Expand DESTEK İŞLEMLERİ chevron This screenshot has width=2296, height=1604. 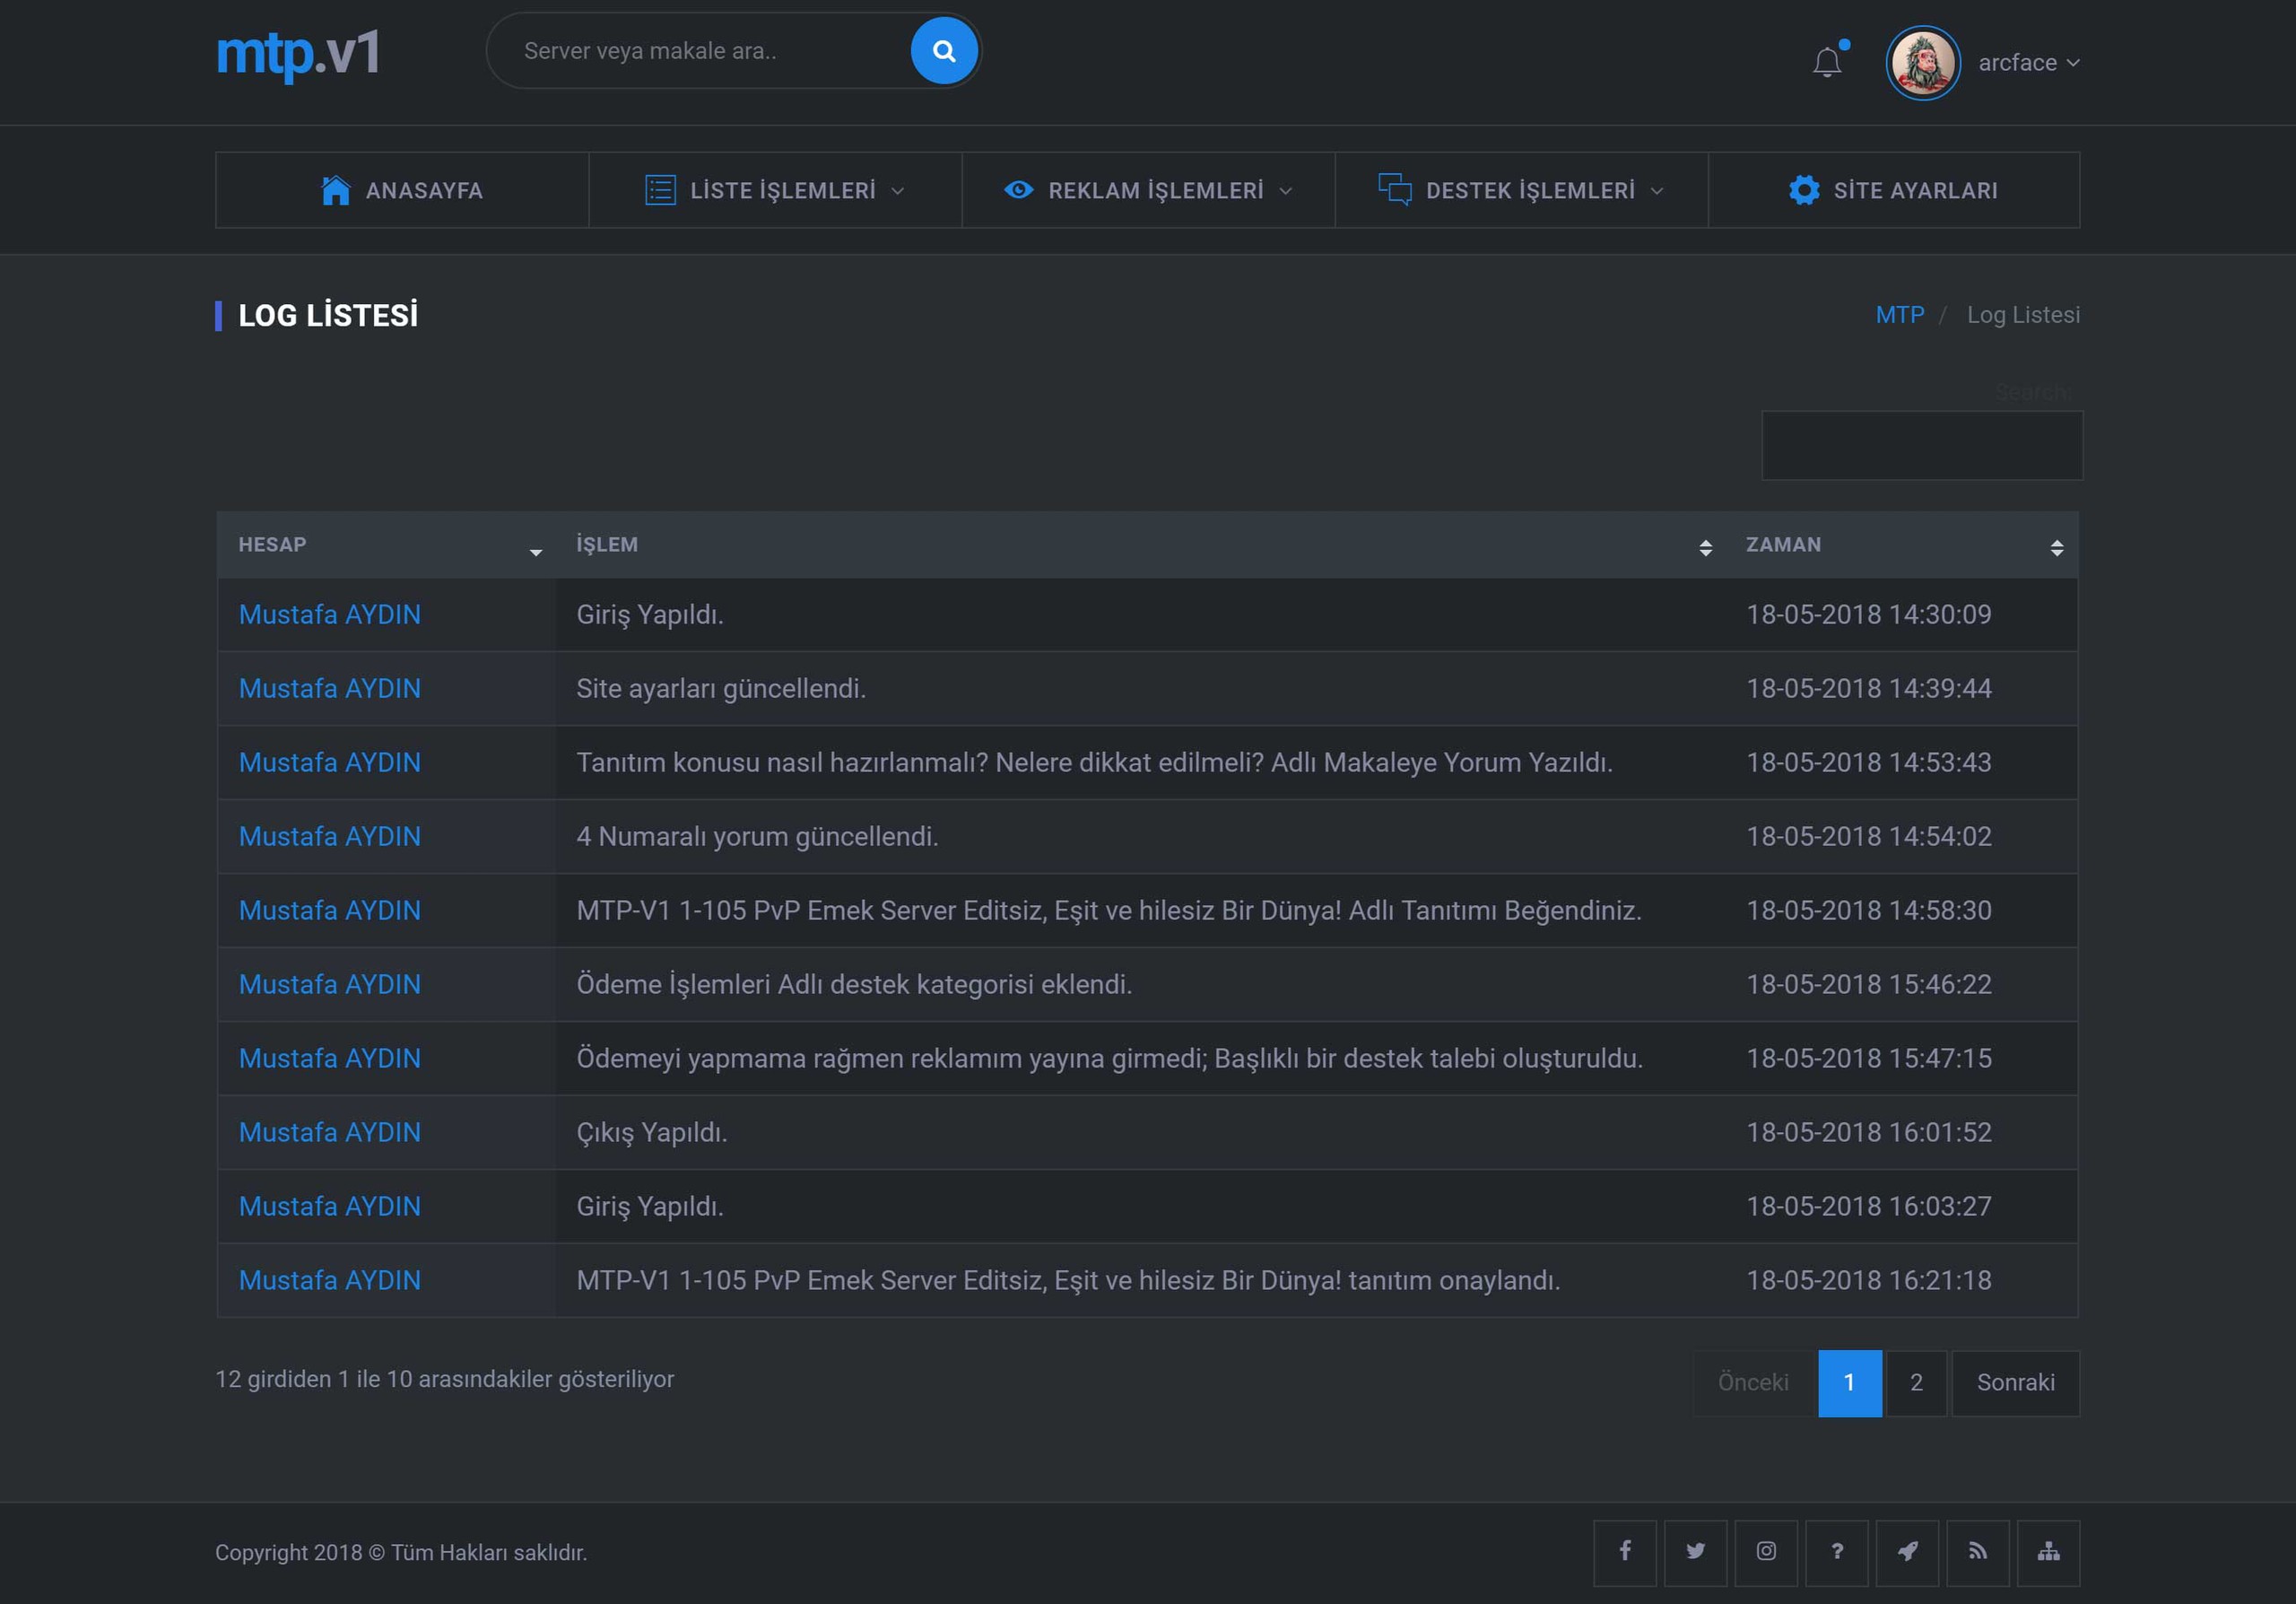[x=1657, y=191]
